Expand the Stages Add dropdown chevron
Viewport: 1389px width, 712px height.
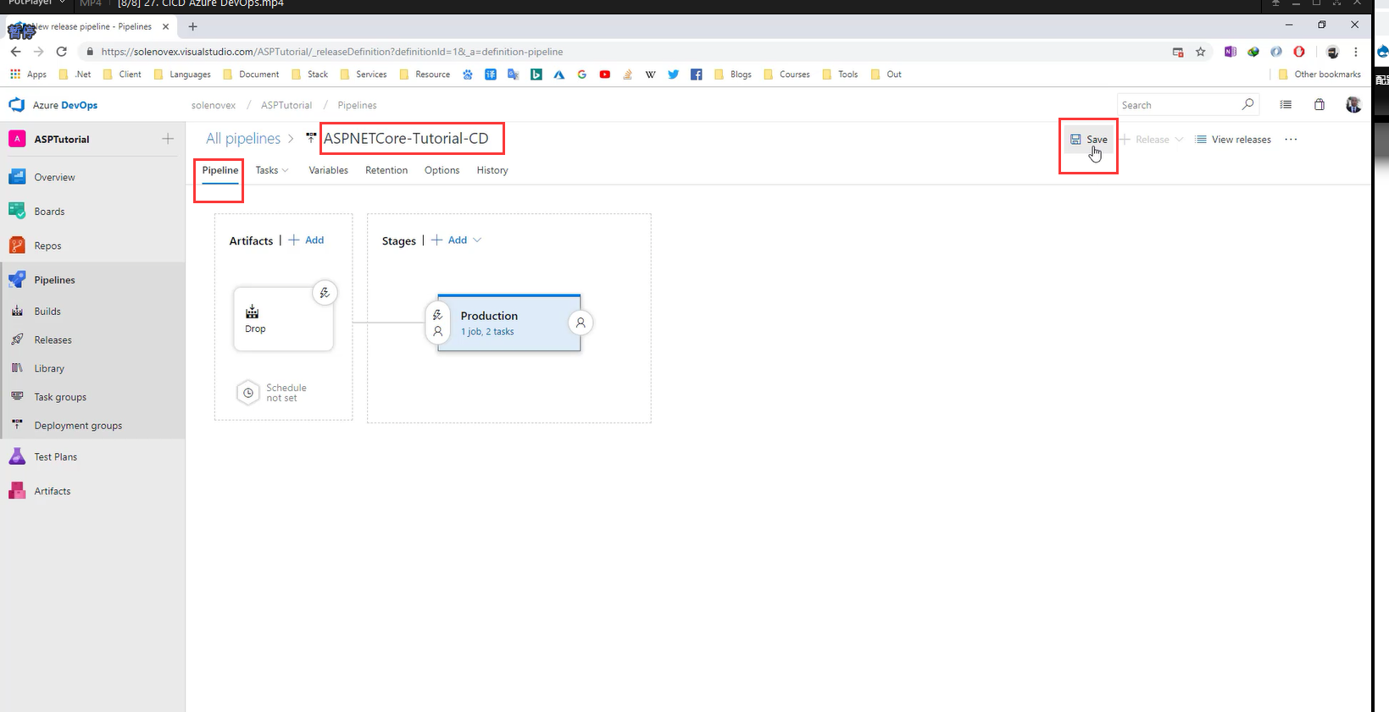coord(477,240)
